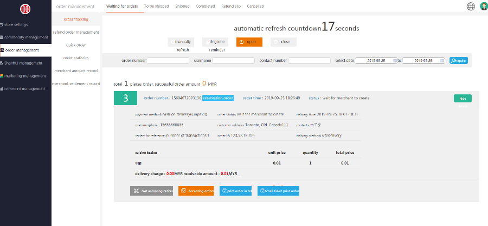This screenshot has width=488, height=226.
Task: Go to commodity management
Action: tap(25, 37)
